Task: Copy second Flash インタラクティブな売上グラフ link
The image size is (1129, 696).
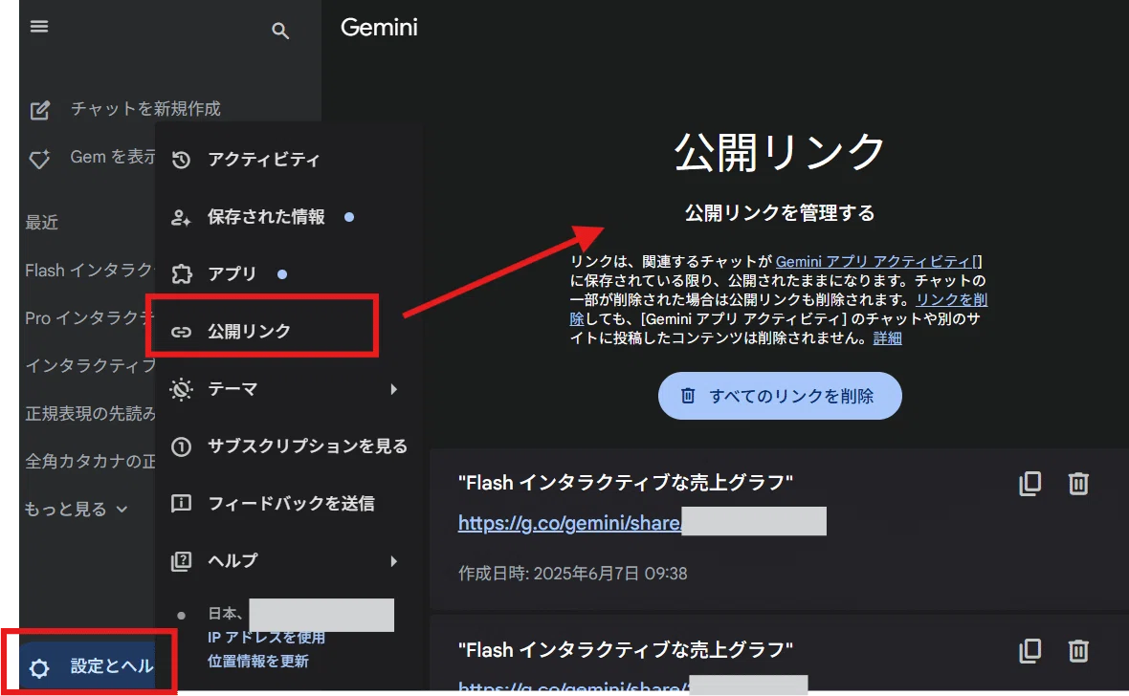Action: tap(1030, 651)
